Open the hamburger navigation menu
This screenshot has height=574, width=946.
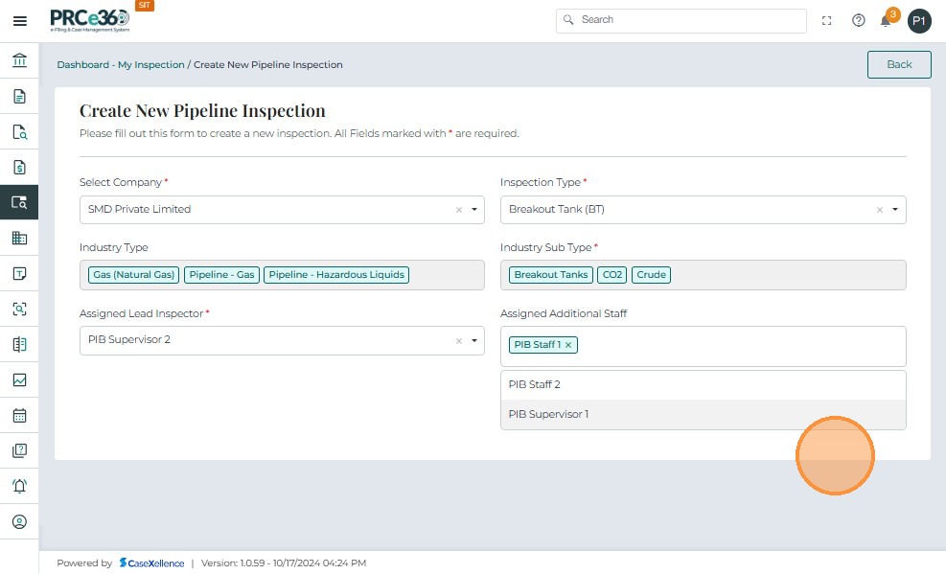[x=19, y=21]
